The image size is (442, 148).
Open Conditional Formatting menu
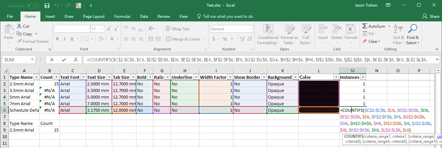coord(268,34)
